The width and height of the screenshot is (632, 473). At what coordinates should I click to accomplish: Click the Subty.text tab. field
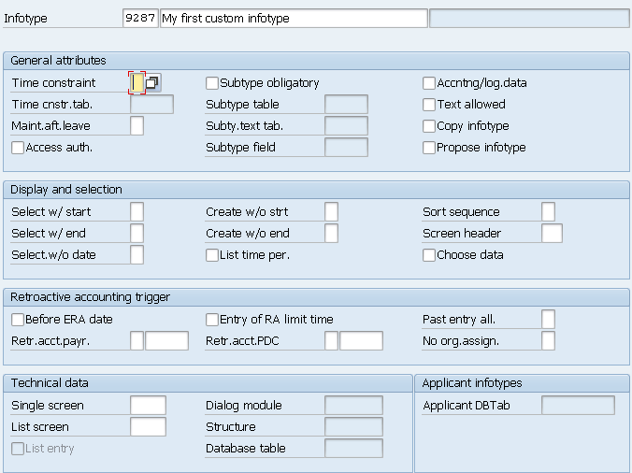(x=346, y=125)
